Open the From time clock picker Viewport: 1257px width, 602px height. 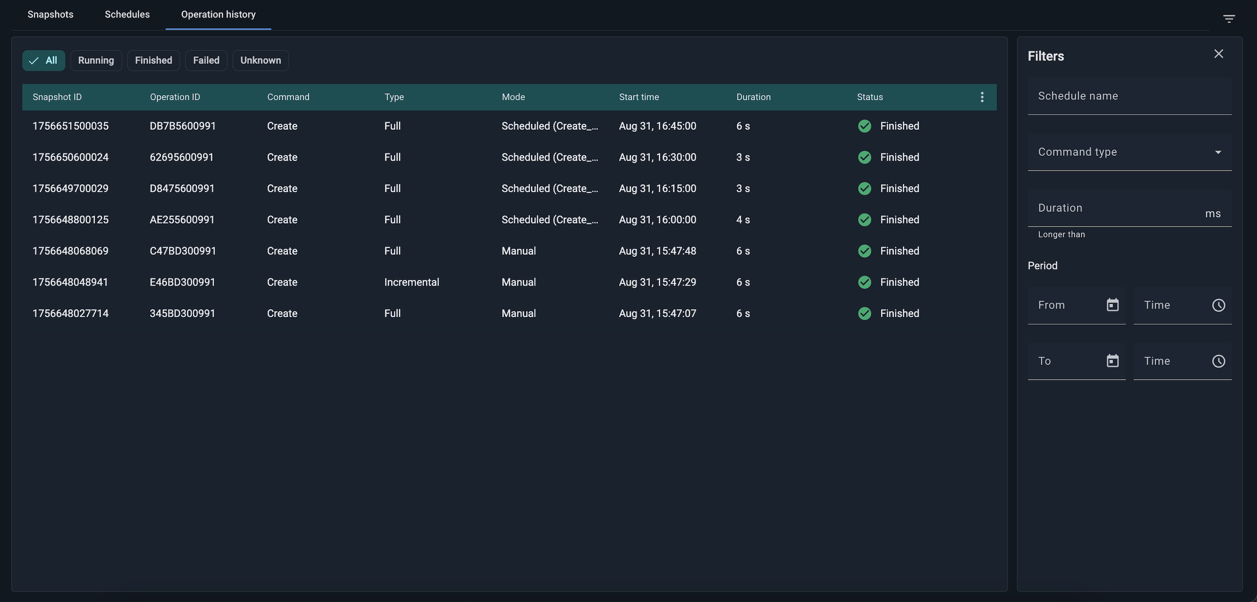point(1218,305)
